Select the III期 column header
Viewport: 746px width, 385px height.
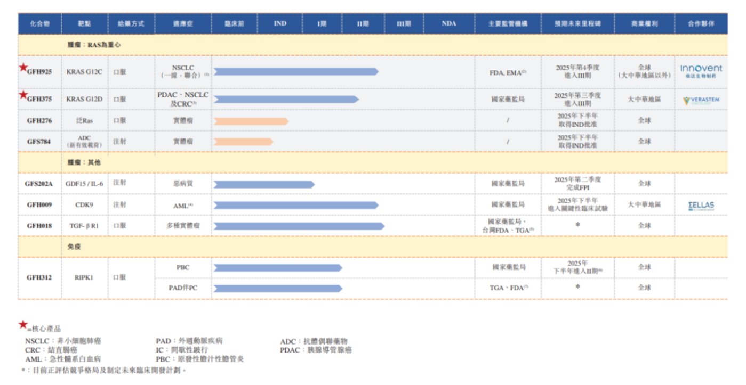click(403, 24)
